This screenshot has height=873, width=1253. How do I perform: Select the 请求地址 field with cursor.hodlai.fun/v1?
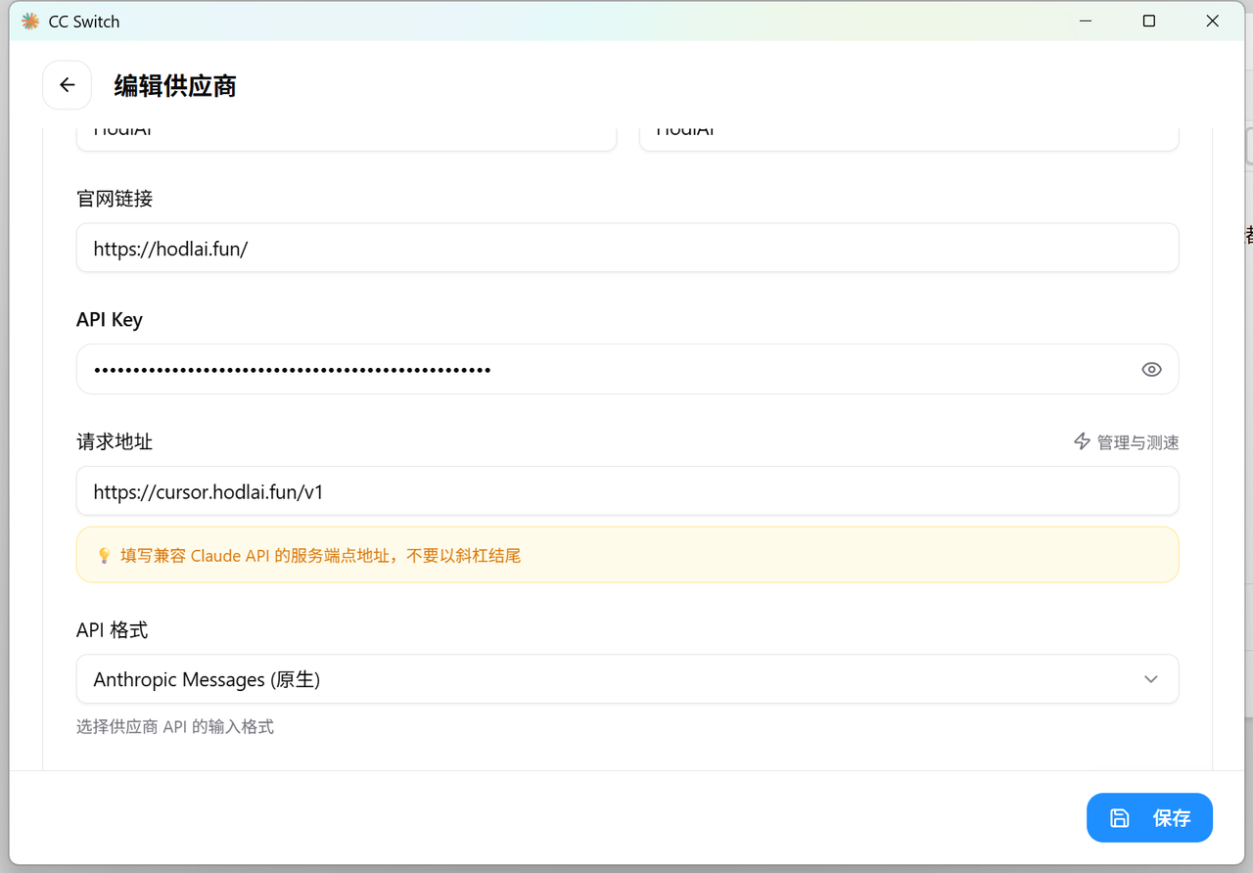click(626, 491)
